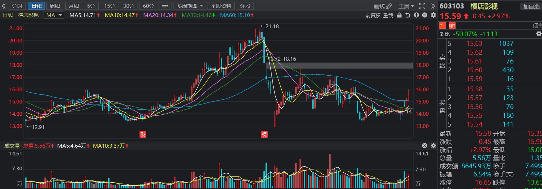
Task: Expand right panel with double-chevron icon
Action: point(433,6)
